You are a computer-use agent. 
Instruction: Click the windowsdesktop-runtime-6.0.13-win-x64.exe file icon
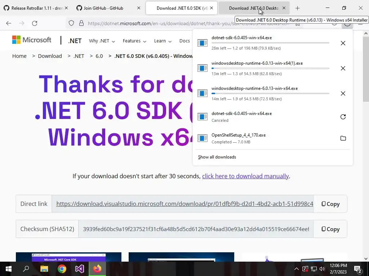tap(203, 93)
